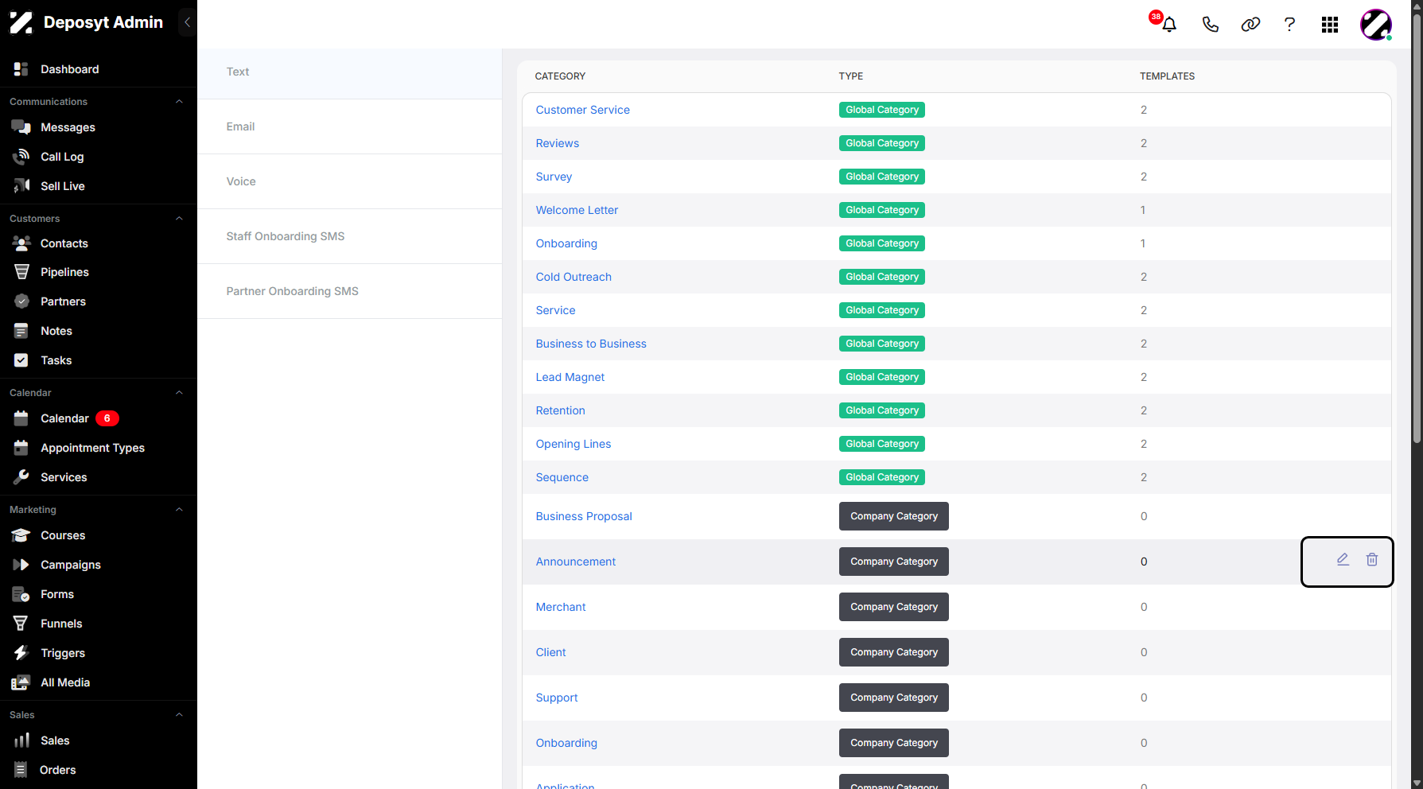Click the Contacts sidebar icon
Viewport: 1423px width, 789px height.
pos(21,243)
